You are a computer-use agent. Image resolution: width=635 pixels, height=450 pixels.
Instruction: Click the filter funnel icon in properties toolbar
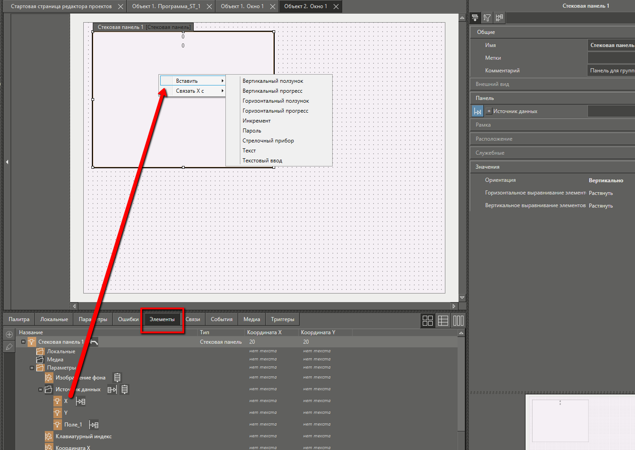pyautogui.click(x=487, y=18)
